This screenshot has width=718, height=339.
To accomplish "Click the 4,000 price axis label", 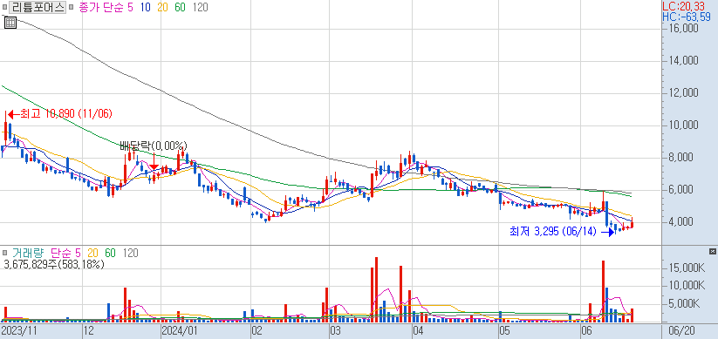I will tap(683, 222).
